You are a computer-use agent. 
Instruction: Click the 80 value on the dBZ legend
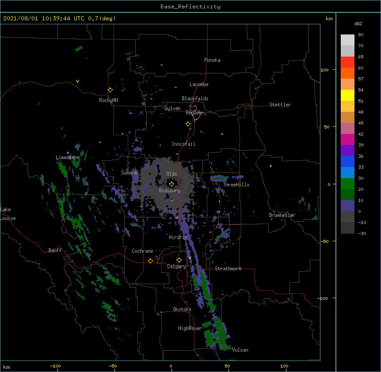361,35
